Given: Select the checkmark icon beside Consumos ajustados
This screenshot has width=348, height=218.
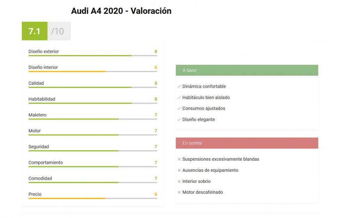Looking at the screenshot, I should tap(179, 109).
